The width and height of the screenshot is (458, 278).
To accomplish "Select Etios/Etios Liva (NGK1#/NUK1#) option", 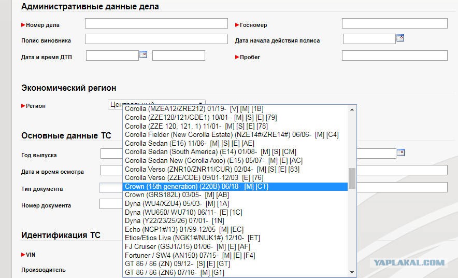I will tap(235, 238).
